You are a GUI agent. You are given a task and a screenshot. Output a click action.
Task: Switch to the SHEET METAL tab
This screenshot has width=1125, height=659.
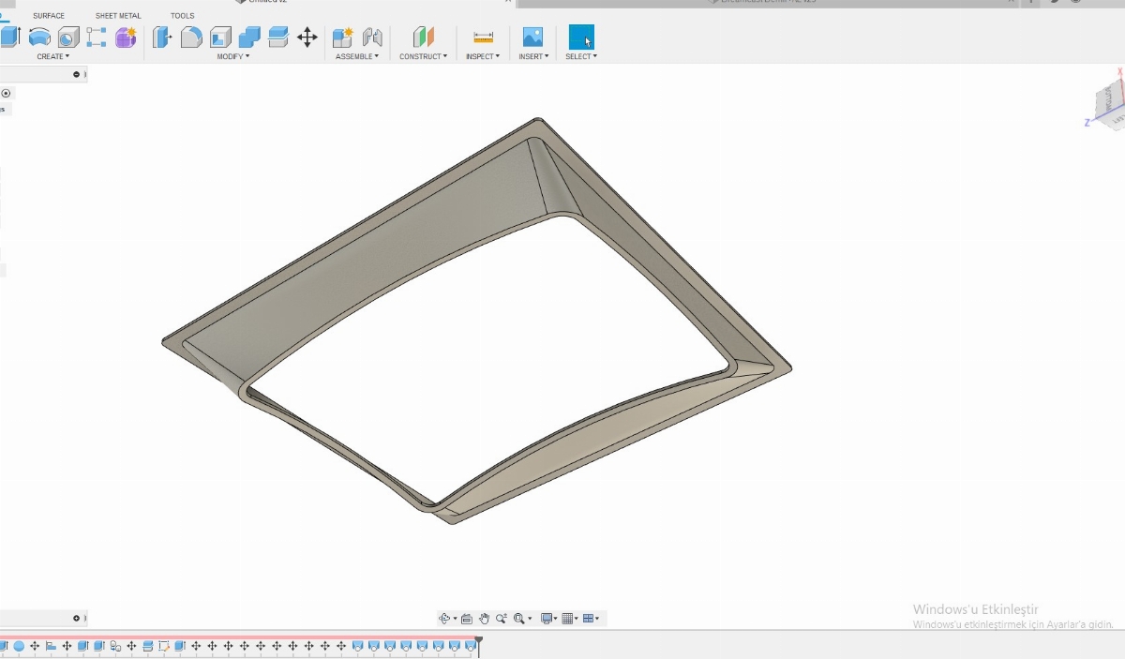pyautogui.click(x=118, y=16)
